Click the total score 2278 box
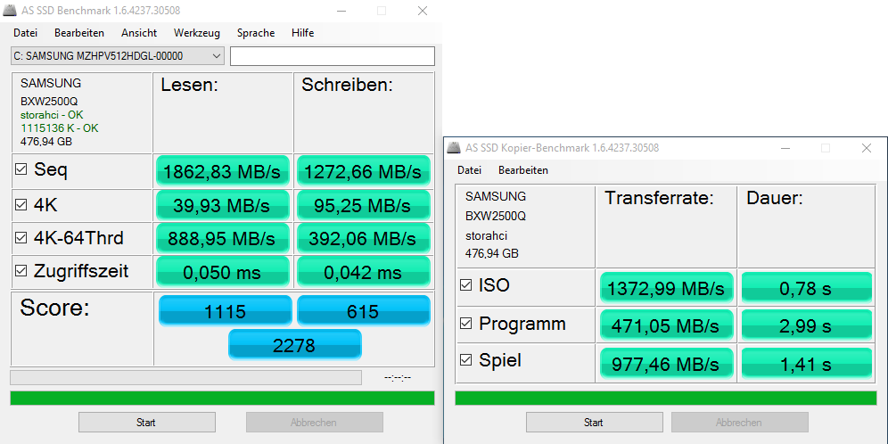 pyautogui.click(x=294, y=344)
